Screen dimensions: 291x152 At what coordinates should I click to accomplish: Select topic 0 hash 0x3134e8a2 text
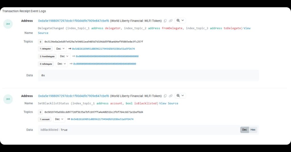click(94, 42)
